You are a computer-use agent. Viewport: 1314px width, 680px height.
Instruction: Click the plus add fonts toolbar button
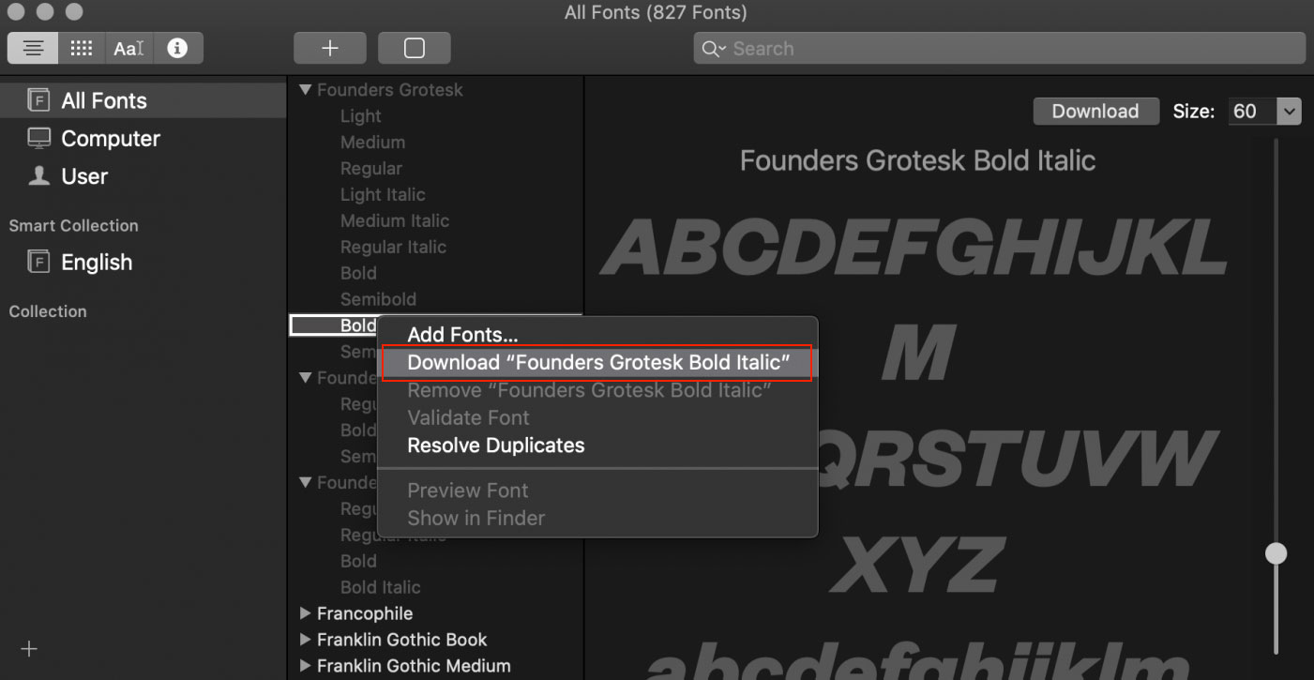click(330, 48)
